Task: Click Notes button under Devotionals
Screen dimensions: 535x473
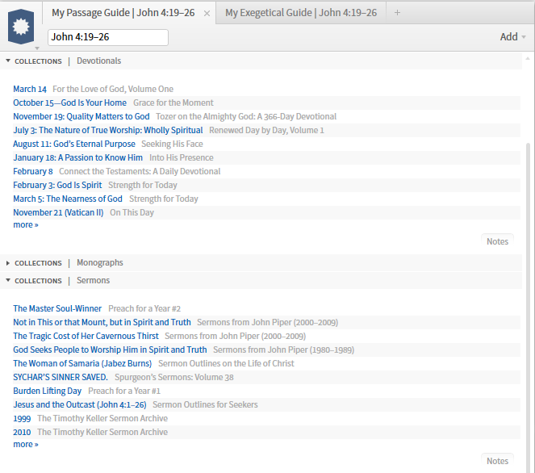Action: [497, 241]
